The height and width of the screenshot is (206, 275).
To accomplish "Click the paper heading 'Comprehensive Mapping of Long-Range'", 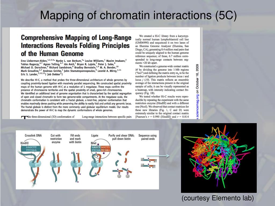I will click(x=76, y=38).
